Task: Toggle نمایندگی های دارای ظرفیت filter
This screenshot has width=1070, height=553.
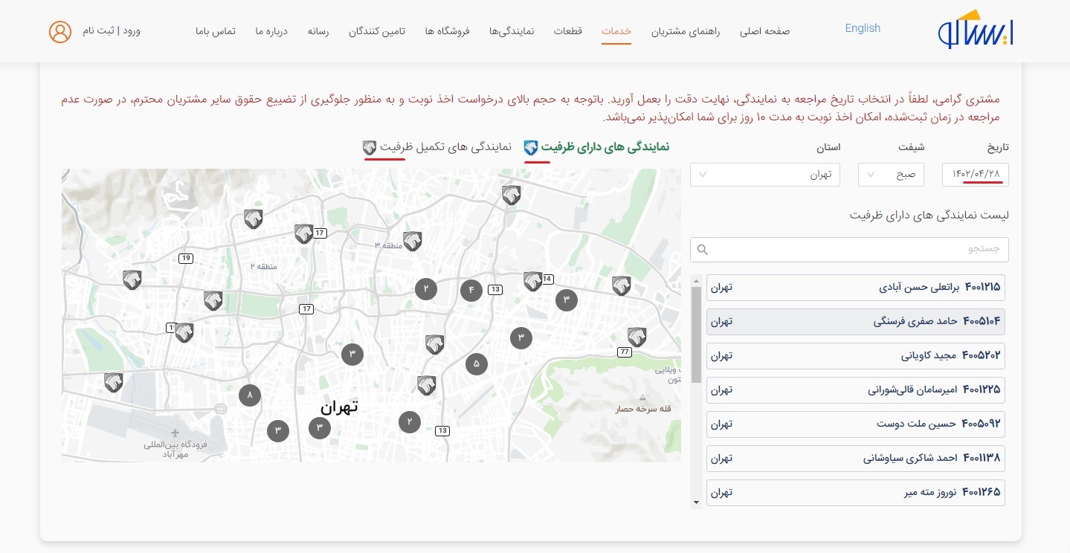Action: (596, 147)
